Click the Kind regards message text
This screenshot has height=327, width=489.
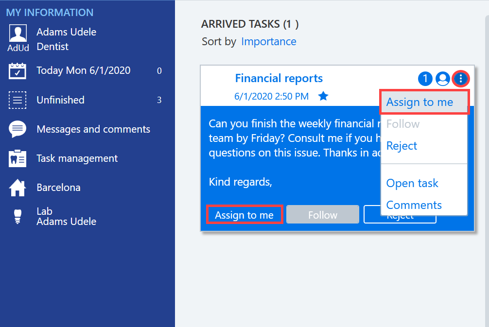(x=240, y=182)
